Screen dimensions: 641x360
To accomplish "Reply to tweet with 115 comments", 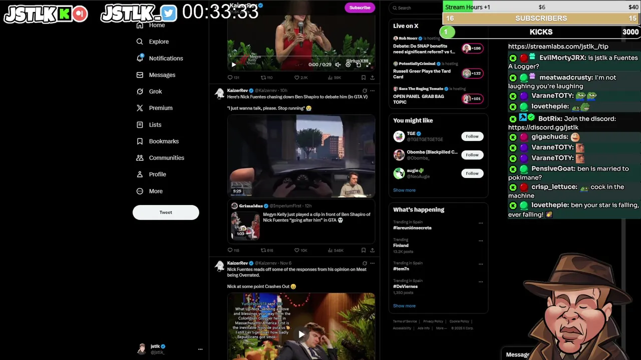I will coord(233,250).
